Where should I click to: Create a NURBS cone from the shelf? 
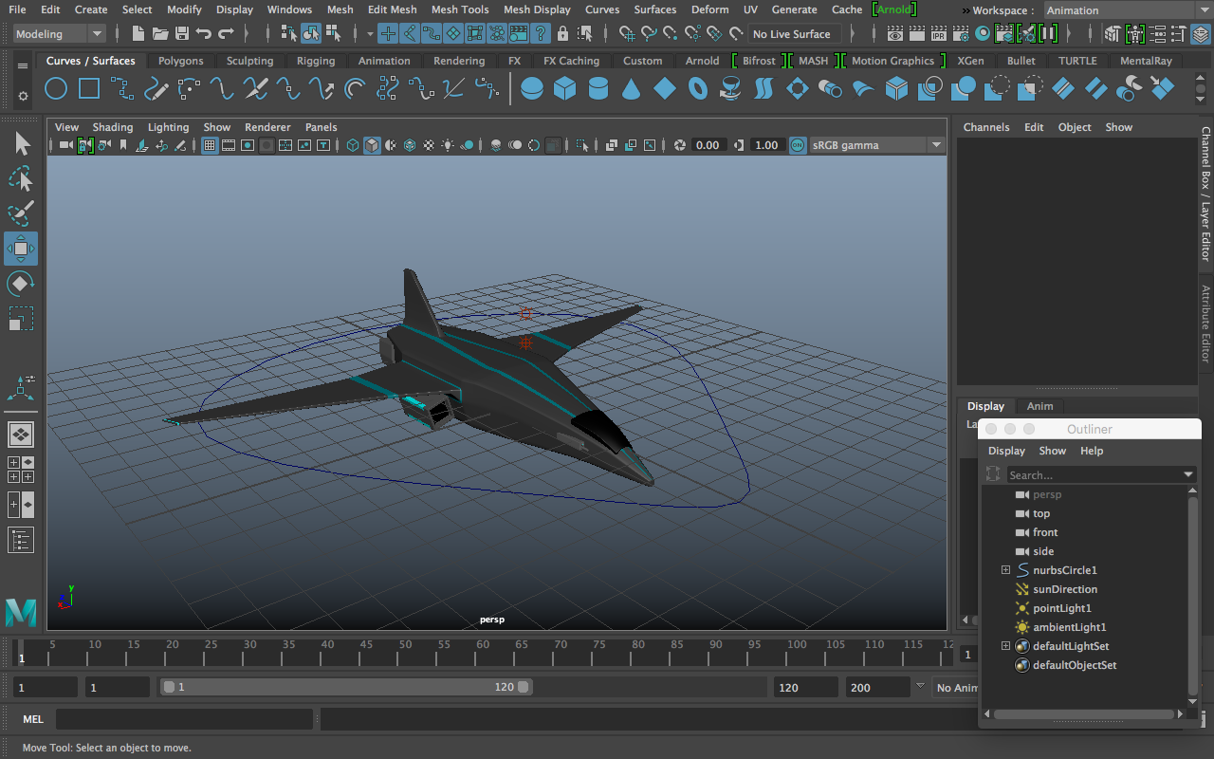(x=632, y=89)
